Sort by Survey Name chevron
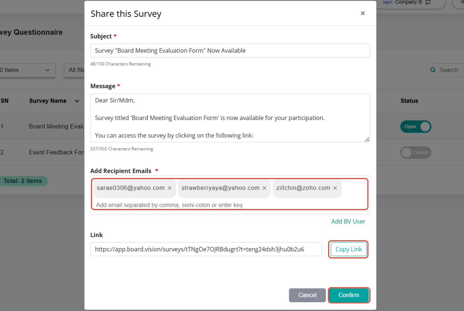Viewport: 464px width, 311px height. click(77, 101)
